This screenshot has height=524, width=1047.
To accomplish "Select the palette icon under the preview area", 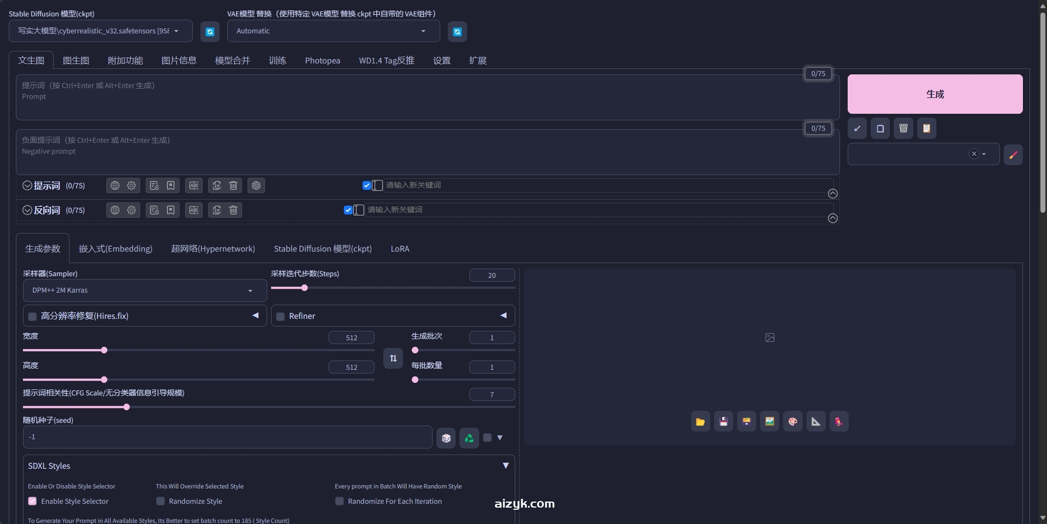I will pyautogui.click(x=792, y=421).
